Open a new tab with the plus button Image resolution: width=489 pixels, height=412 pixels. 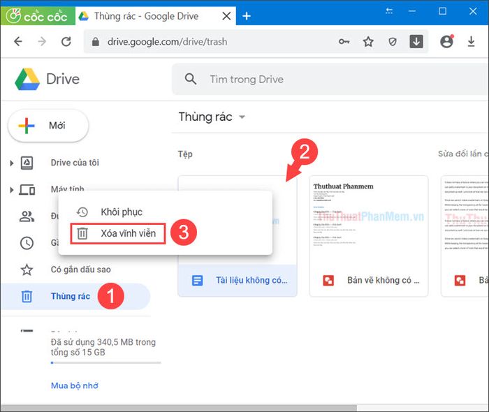pos(247,16)
